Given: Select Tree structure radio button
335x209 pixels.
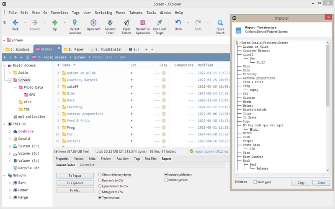Looking at the screenshot, I should coord(100,198).
